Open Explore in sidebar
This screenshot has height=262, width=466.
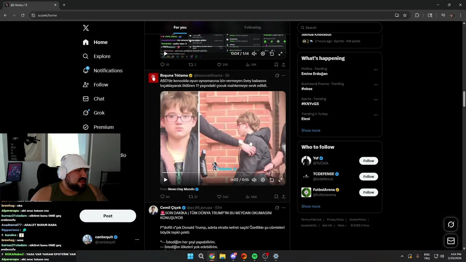[96, 56]
